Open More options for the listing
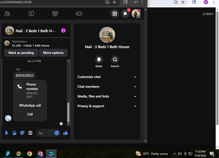This screenshot has width=219, height=158. pos(53,53)
